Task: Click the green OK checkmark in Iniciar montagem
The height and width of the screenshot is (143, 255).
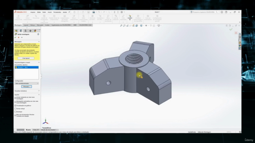Action: coord(15,37)
